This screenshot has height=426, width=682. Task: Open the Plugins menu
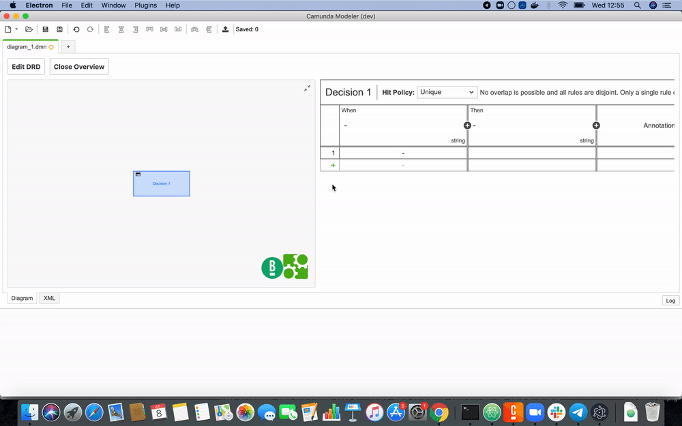coord(146,5)
